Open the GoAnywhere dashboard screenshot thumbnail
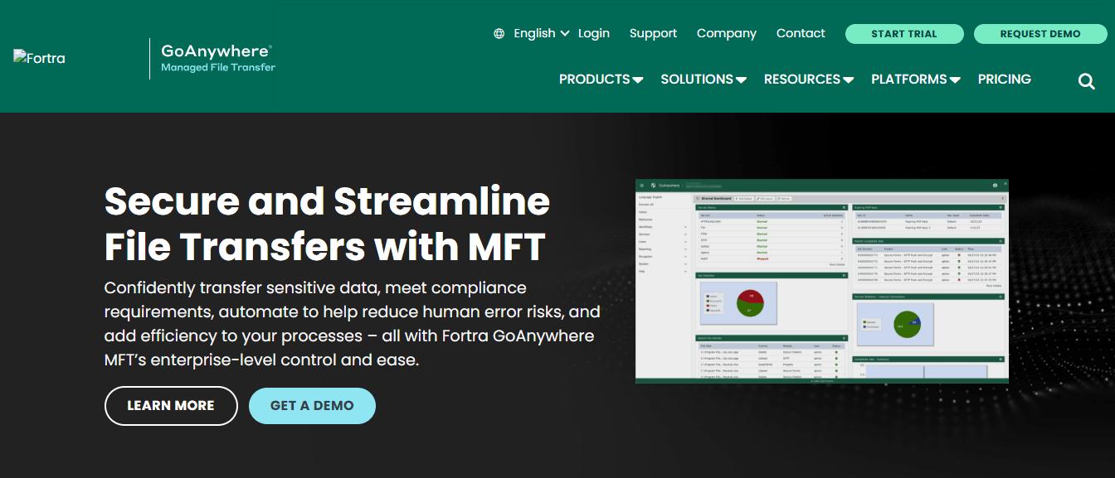This screenshot has width=1115, height=478. [822, 282]
